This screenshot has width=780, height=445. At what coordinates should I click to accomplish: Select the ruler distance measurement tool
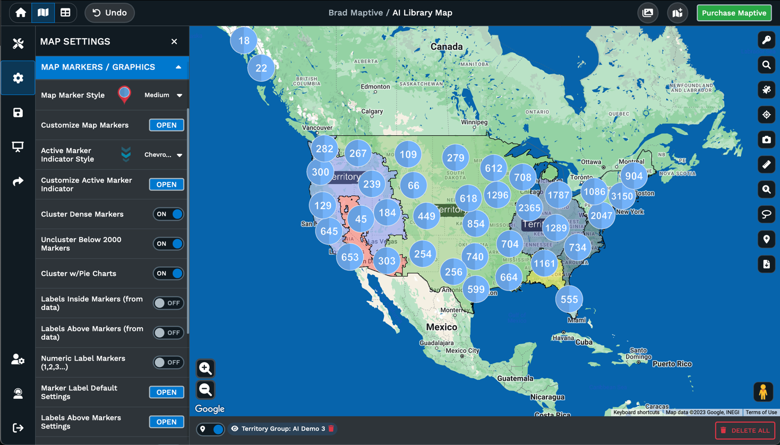pyautogui.click(x=766, y=165)
